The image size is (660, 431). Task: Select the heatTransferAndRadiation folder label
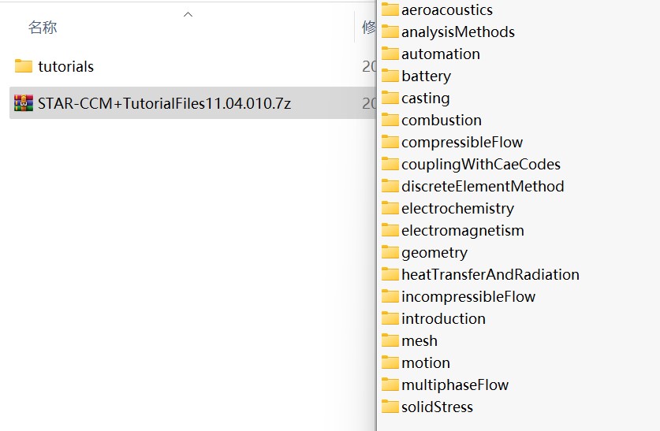click(490, 275)
